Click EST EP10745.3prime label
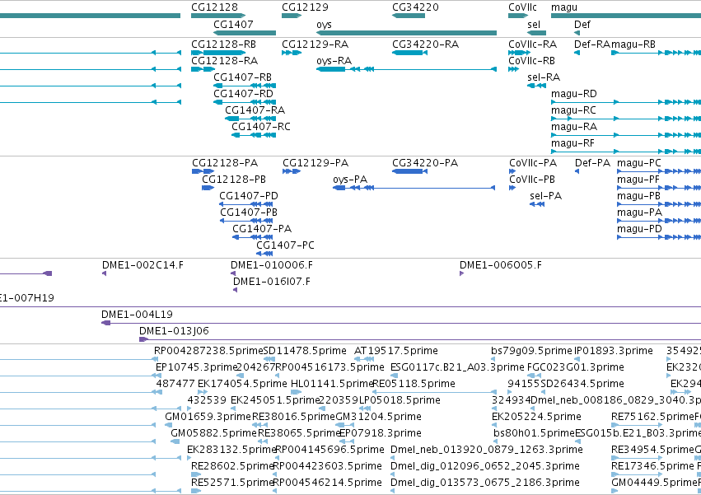The image size is (701, 495). [196, 367]
